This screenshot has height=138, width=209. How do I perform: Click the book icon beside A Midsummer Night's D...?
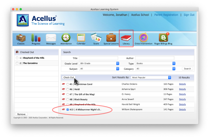(x=63, y=110)
